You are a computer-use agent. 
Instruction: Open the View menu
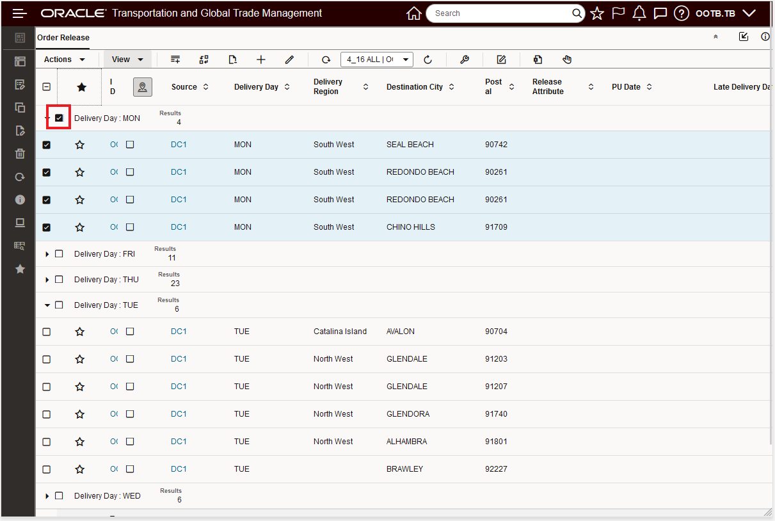pyautogui.click(x=127, y=60)
